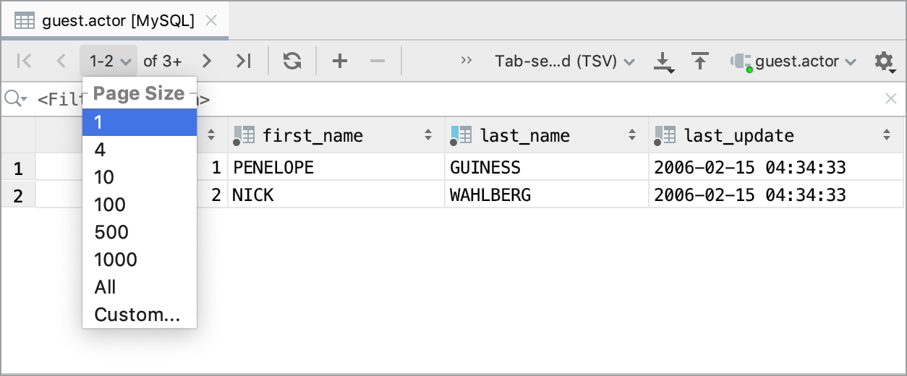
Task: Open the Tab-separated (TSV) extractor dropdown
Action: [x=564, y=61]
